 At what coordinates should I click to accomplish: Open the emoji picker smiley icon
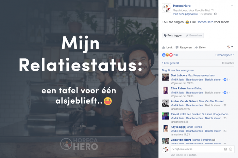[231, 149]
